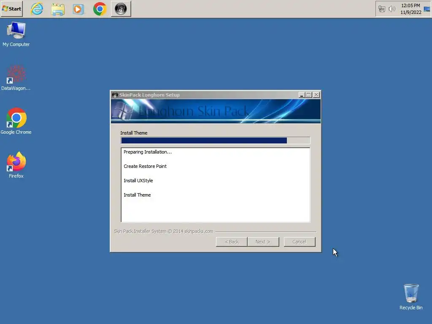Click the SkinPack Longhorn Setup title icon

pos(115,95)
